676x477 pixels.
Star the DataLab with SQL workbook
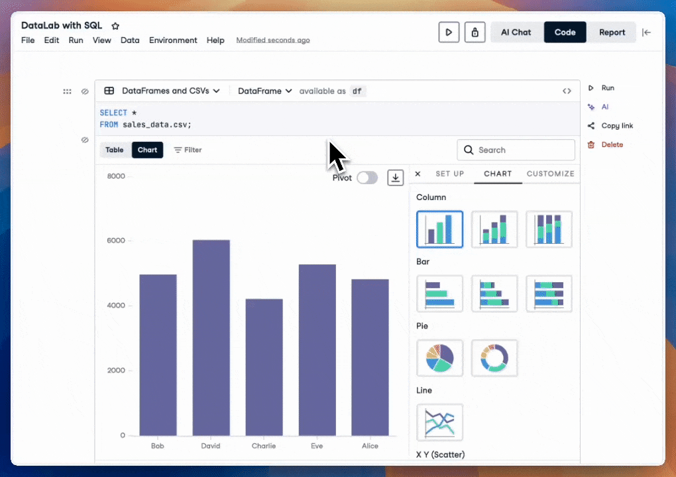(x=115, y=26)
